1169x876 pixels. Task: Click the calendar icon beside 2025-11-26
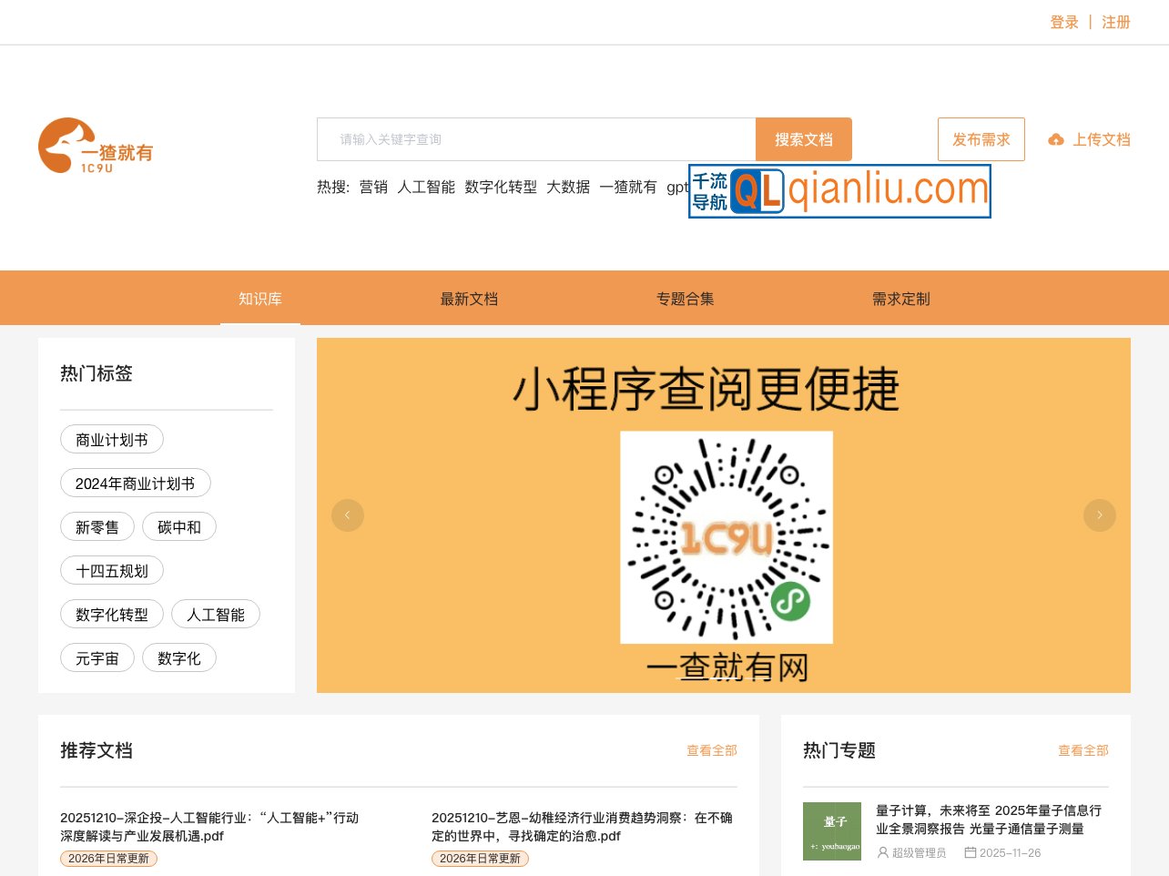coord(970,852)
